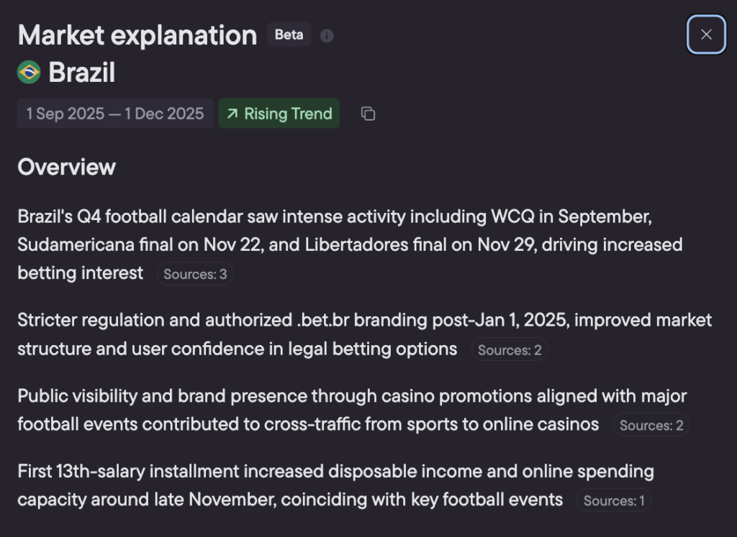Open Sources: 2 for casino promotions point
Screen dimensions: 737x537
click(x=651, y=425)
